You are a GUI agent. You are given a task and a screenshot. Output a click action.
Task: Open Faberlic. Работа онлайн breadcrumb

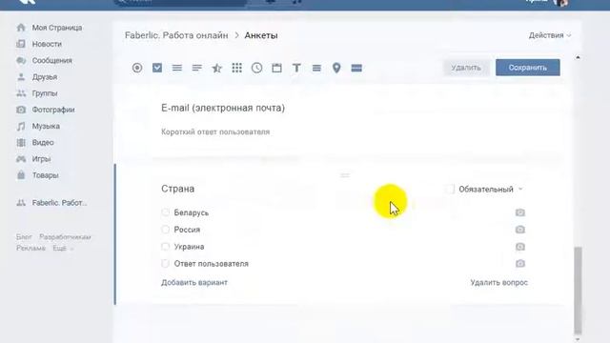pyautogui.click(x=176, y=35)
